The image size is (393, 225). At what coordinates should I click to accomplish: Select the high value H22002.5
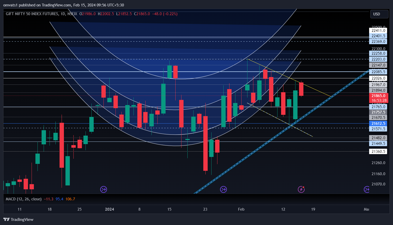(x=106, y=14)
